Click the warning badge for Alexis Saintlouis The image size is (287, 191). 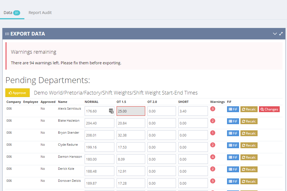[213, 109]
